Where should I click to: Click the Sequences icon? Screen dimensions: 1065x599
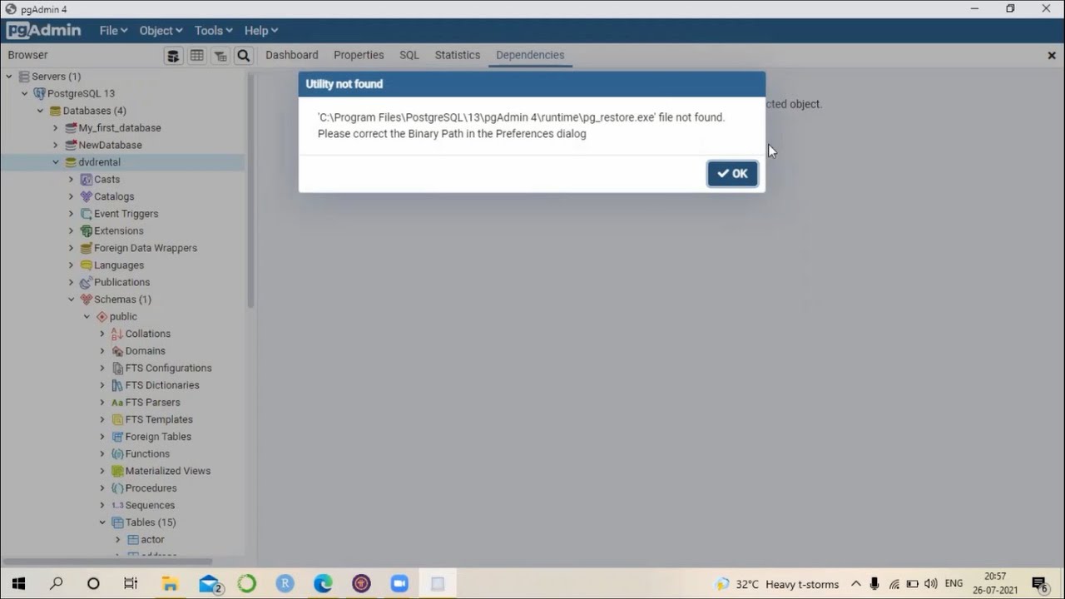(117, 505)
